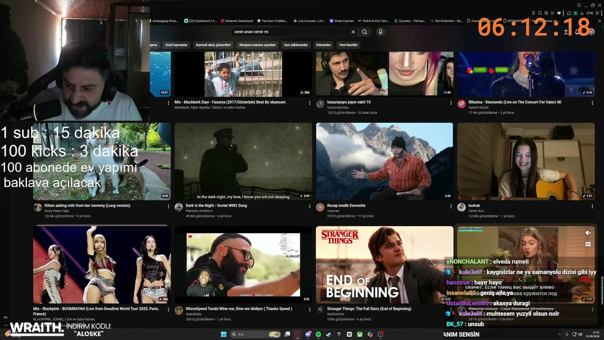Image resolution: width=604 pixels, height=340 pixels.
Task: Open more options for Rihanna Diamonds video
Action: click(592, 102)
